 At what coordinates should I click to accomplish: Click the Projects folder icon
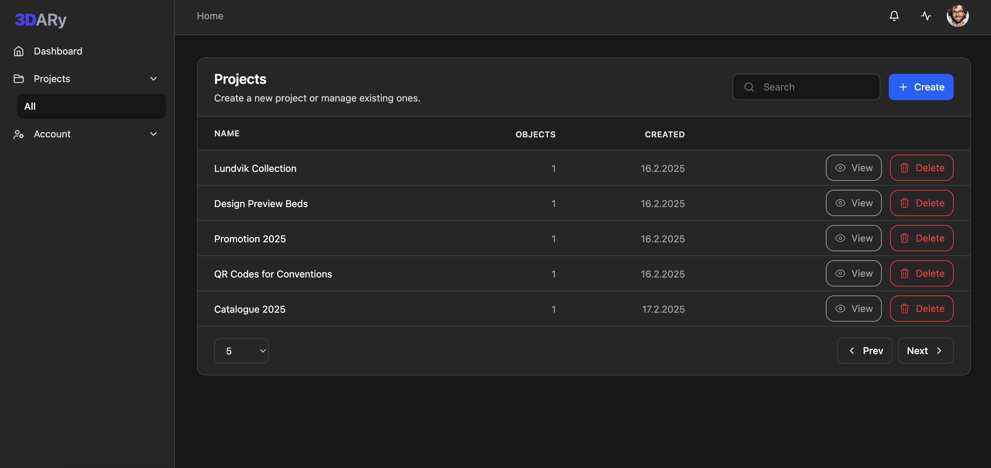18,79
